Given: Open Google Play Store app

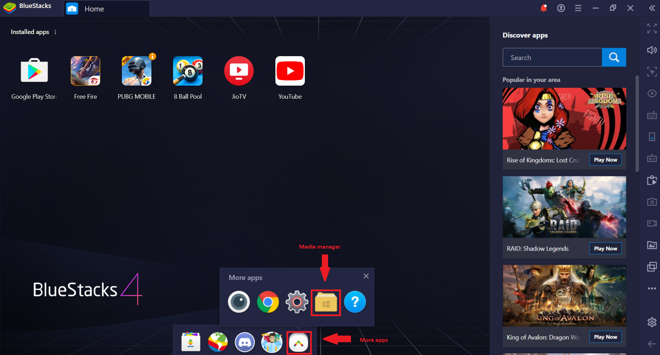Looking at the screenshot, I should pos(34,71).
